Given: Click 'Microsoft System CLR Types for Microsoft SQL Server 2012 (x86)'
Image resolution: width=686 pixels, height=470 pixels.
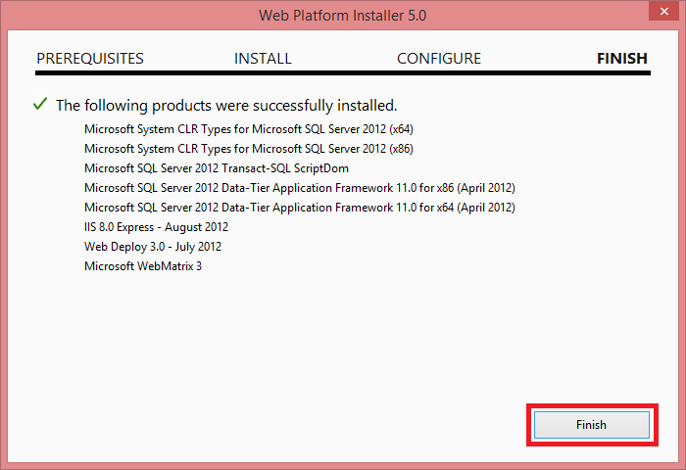Looking at the screenshot, I should click(249, 149).
